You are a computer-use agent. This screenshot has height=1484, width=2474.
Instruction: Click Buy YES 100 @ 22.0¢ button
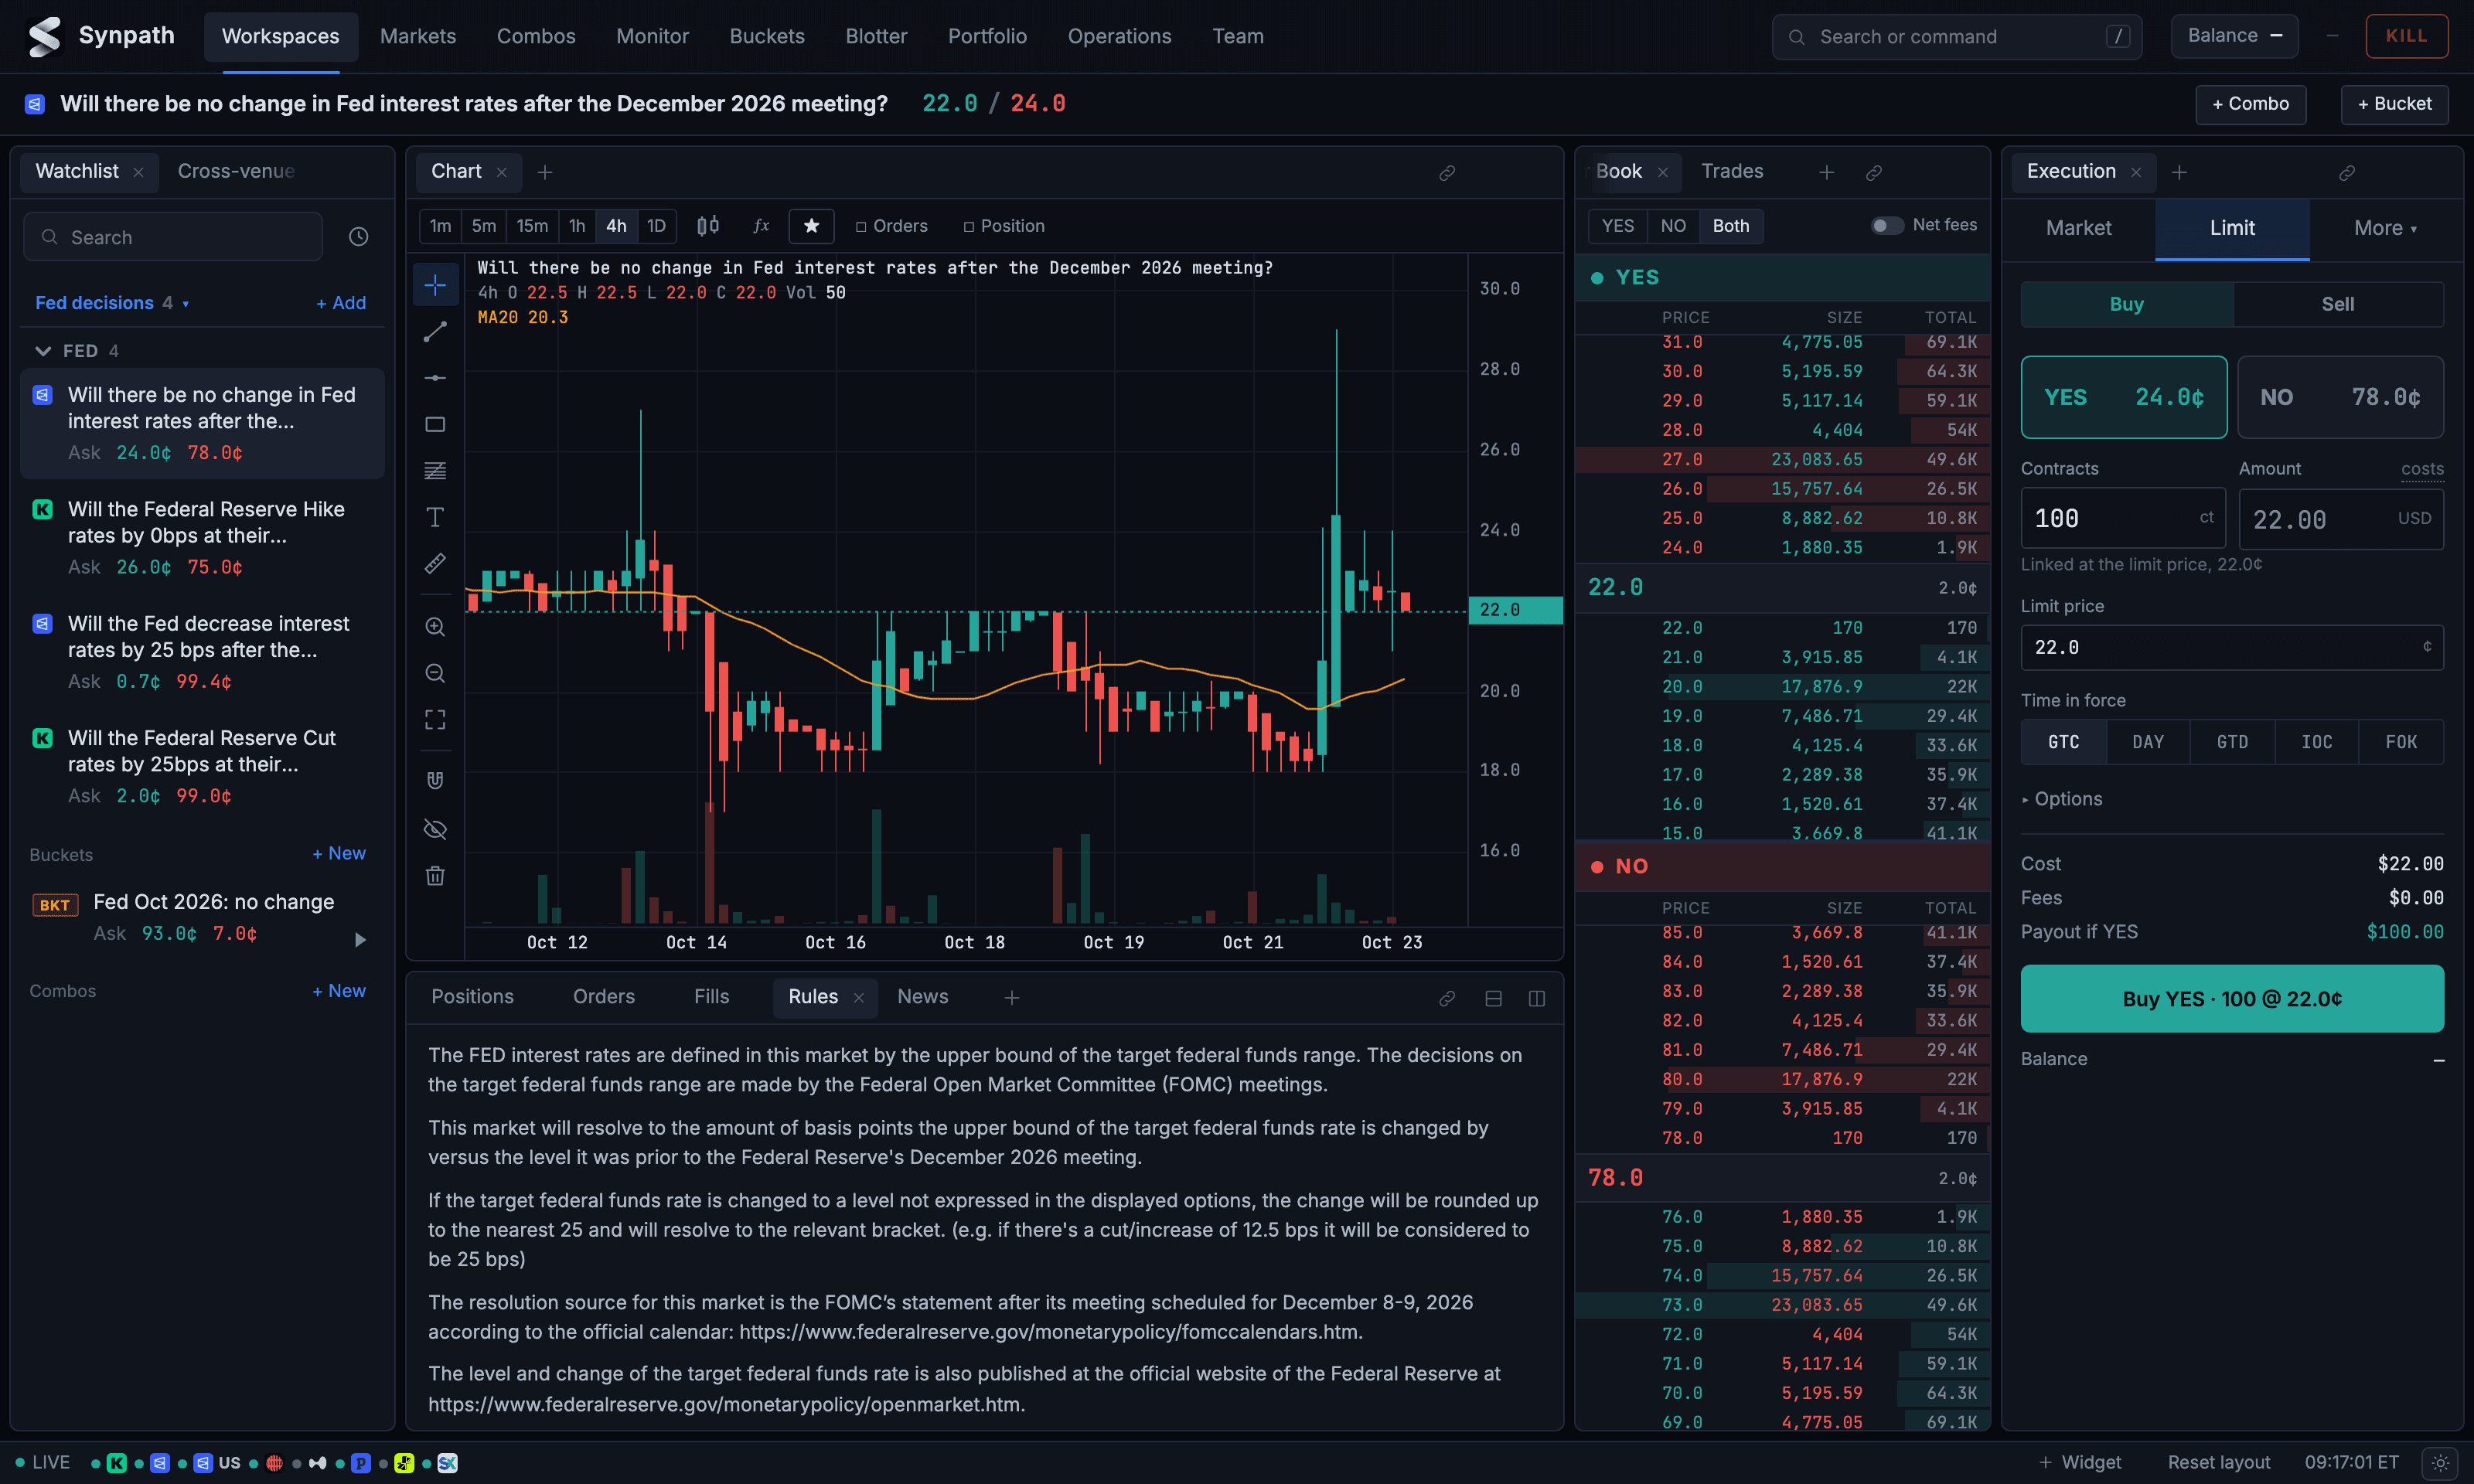click(2232, 998)
